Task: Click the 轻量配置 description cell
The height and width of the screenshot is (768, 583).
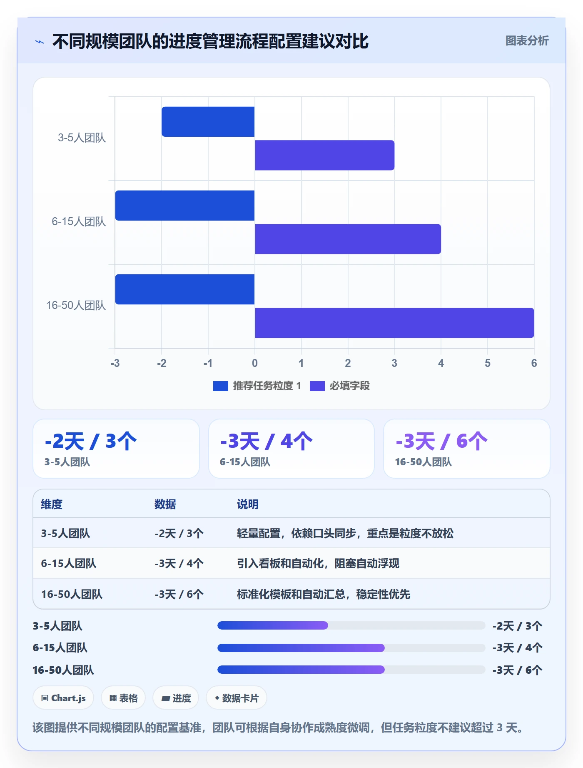Action: (345, 533)
